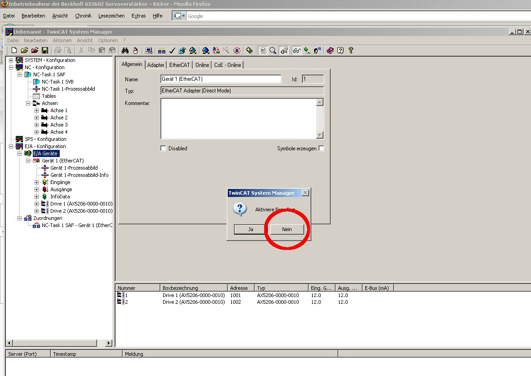Close the TwinCAT System Manager dialog
Image resolution: width=531 pixels, height=376 pixels.
click(305, 193)
